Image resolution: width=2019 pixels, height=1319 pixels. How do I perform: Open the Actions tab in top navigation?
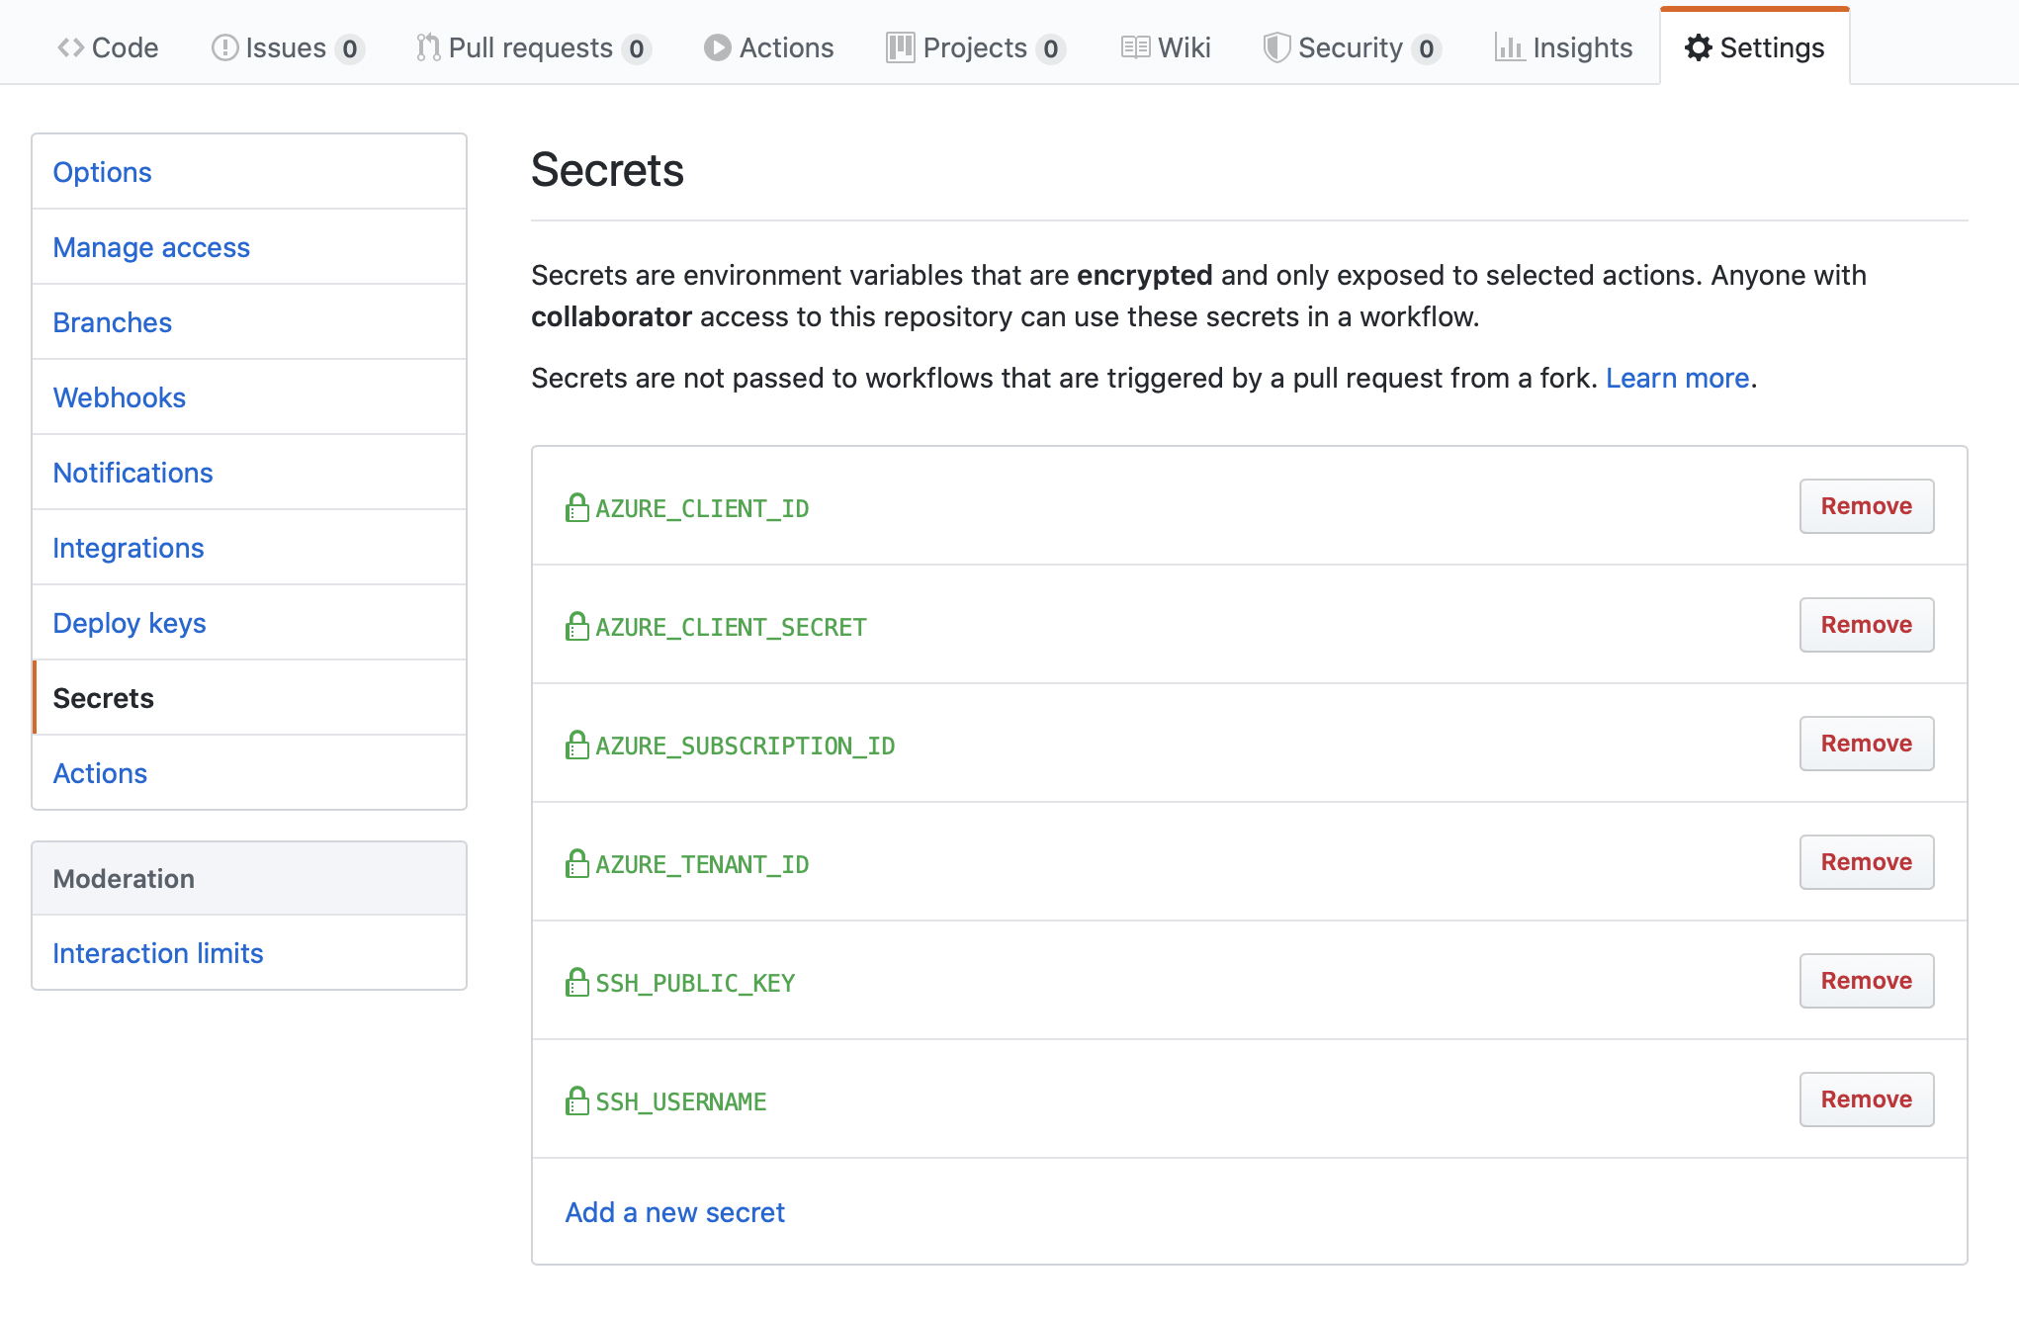(x=769, y=47)
